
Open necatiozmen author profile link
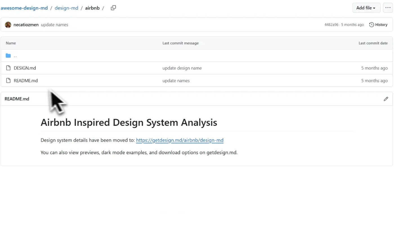(26, 25)
